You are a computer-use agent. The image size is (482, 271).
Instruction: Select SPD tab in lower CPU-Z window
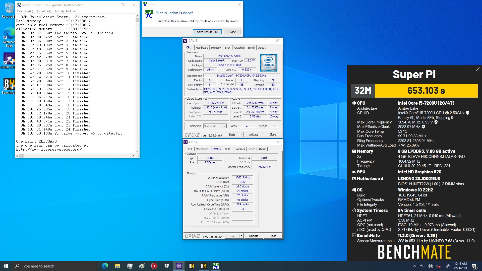pyautogui.click(x=227, y=149)
